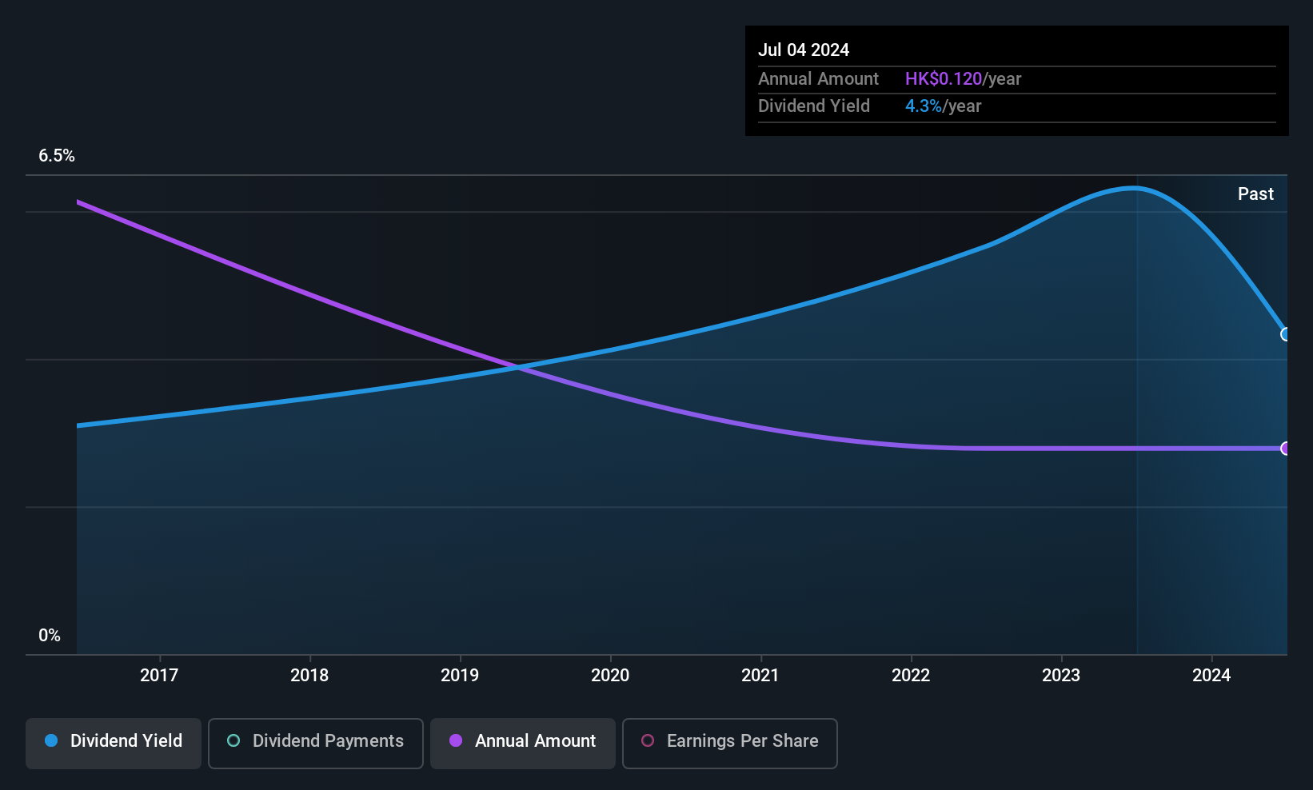Click the Past label on chart
The width and height of the screenshot is (1313, 790).
pyautogui.click(x=1255, y=194)
